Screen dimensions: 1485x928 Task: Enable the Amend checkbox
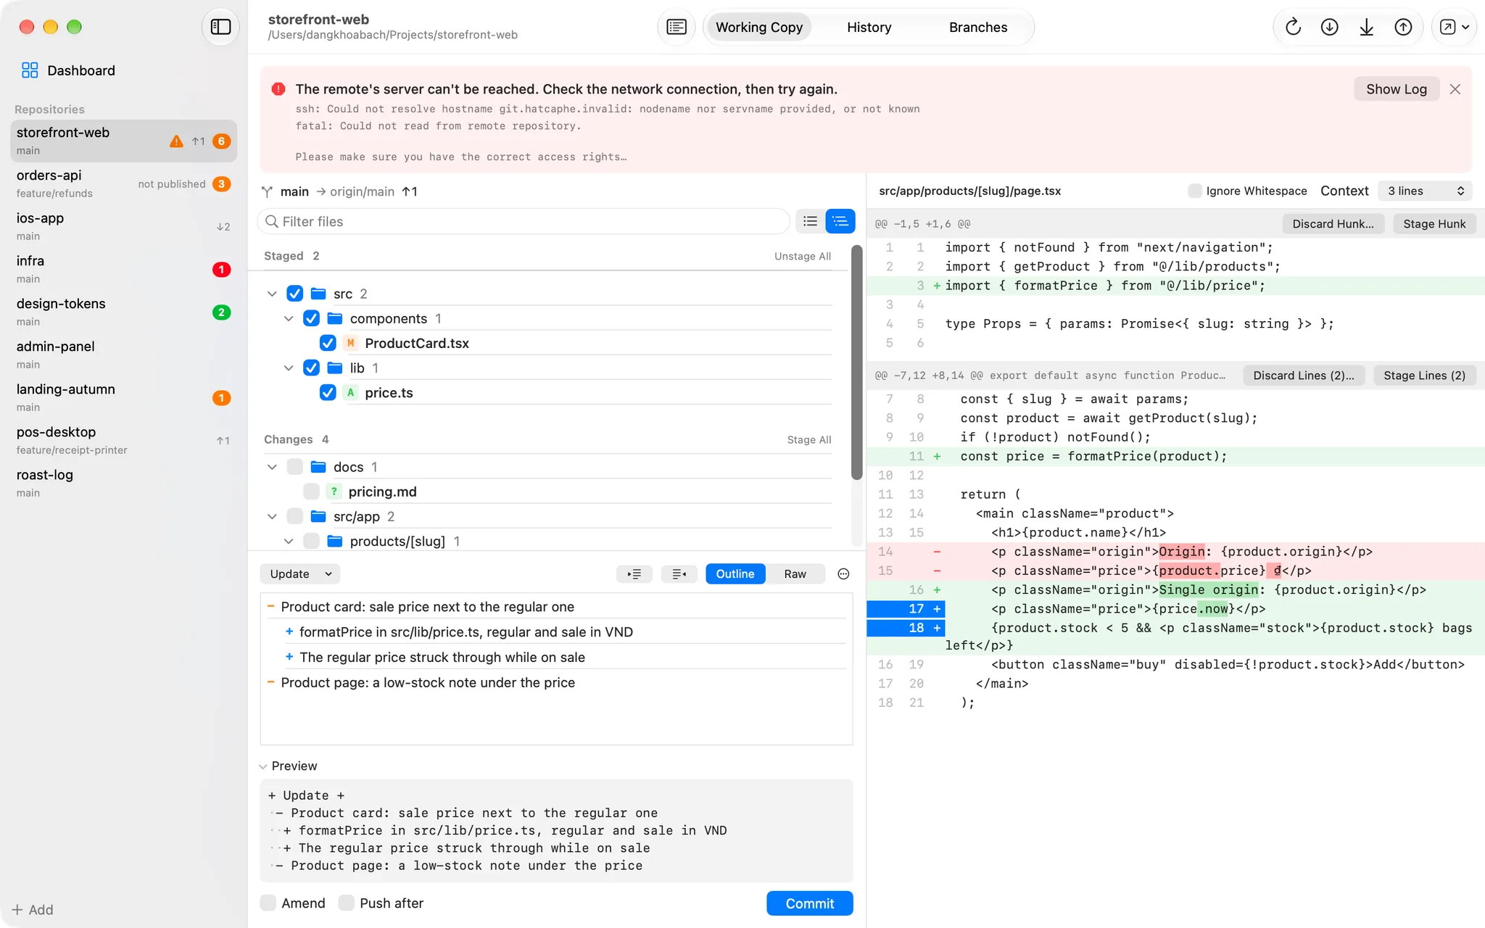[x=268, y=903]
